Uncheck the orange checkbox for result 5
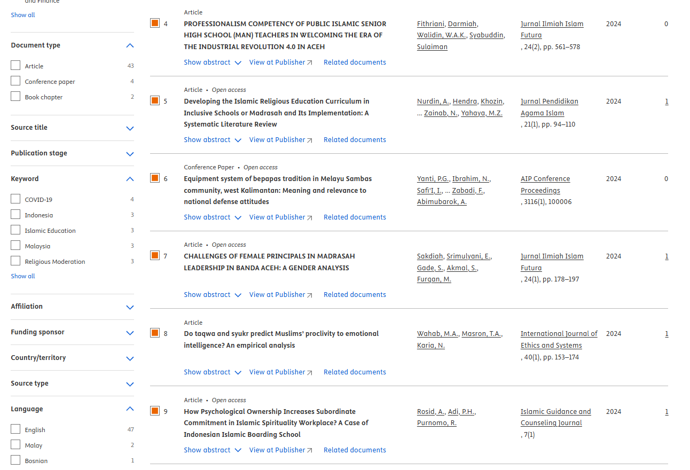 (x=155, y=100)
